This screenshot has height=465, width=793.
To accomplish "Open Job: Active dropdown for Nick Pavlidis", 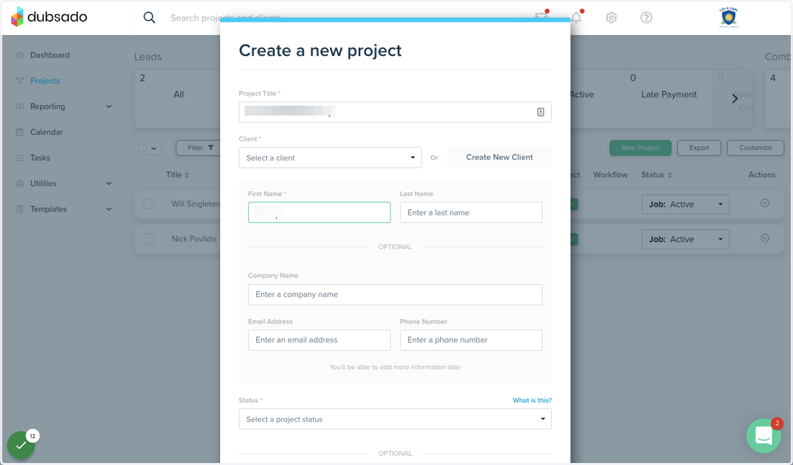I will 685,239.
